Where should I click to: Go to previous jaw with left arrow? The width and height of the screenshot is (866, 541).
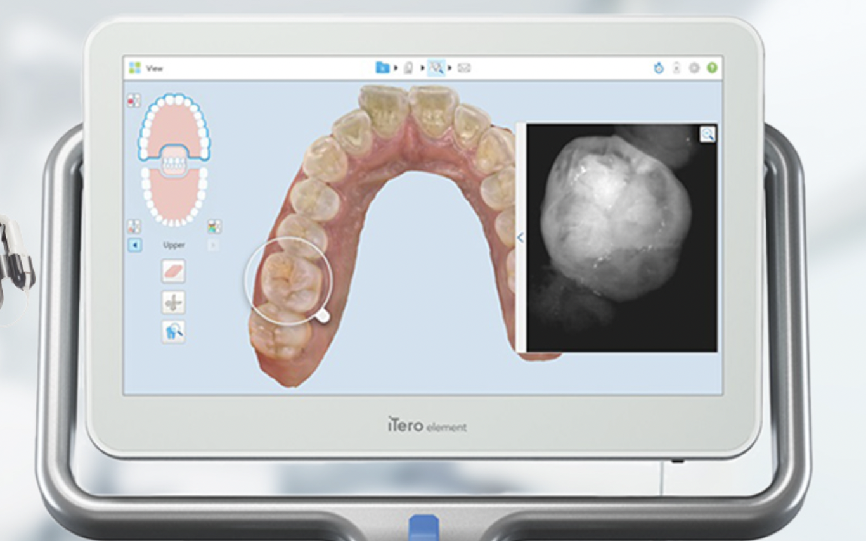click(135, 245)
